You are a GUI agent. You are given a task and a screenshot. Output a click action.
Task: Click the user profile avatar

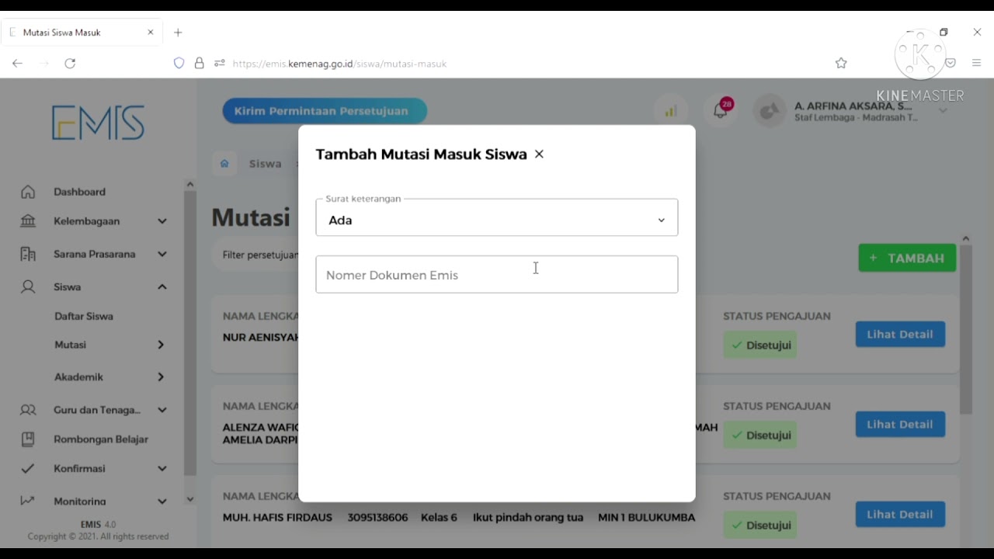click(770, 111)
